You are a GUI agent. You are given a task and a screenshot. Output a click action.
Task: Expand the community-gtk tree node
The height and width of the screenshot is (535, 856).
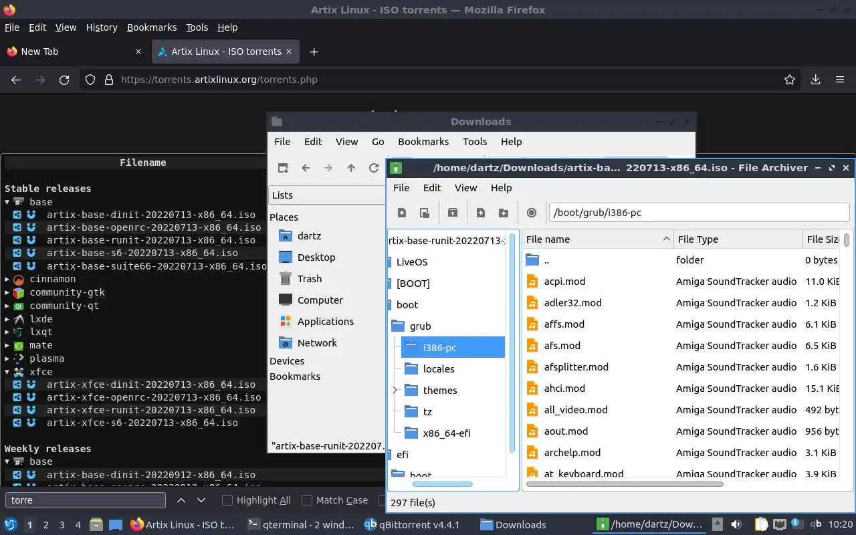point(7,292)
